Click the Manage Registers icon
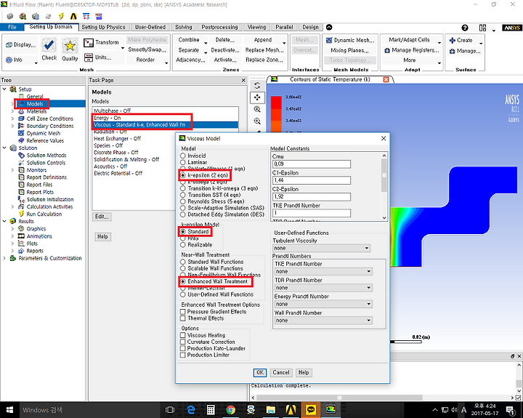Image resolution: width=523 pixels, height=418 pixels. [387, 50]
